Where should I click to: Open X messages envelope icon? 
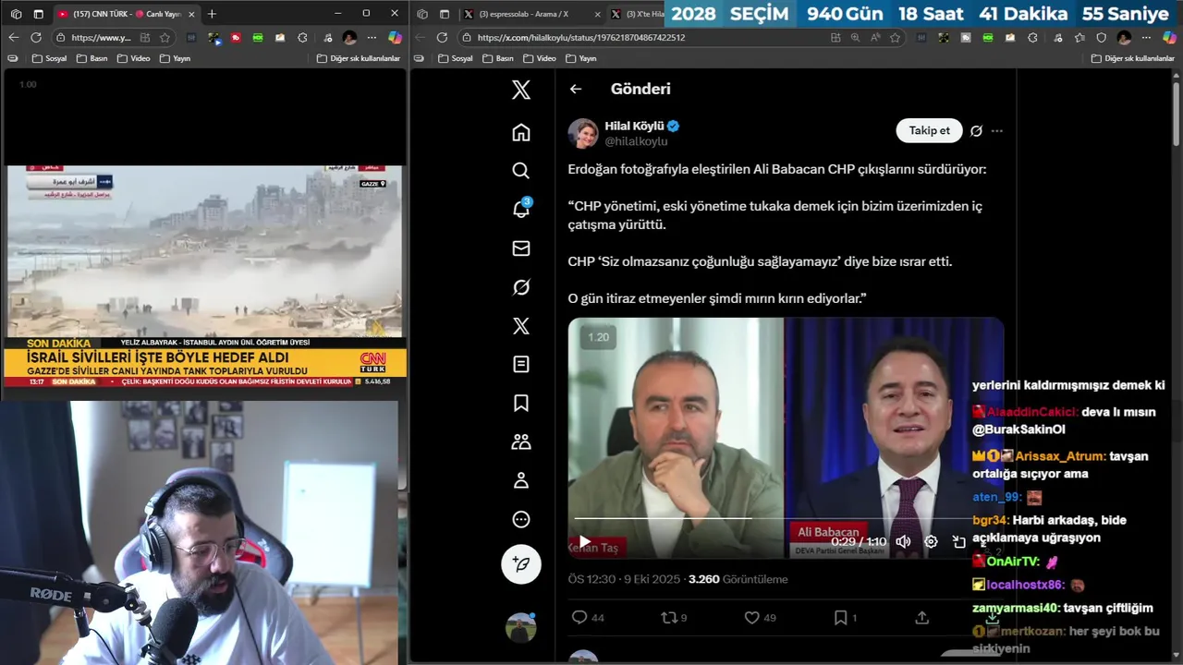coord(521,248)
